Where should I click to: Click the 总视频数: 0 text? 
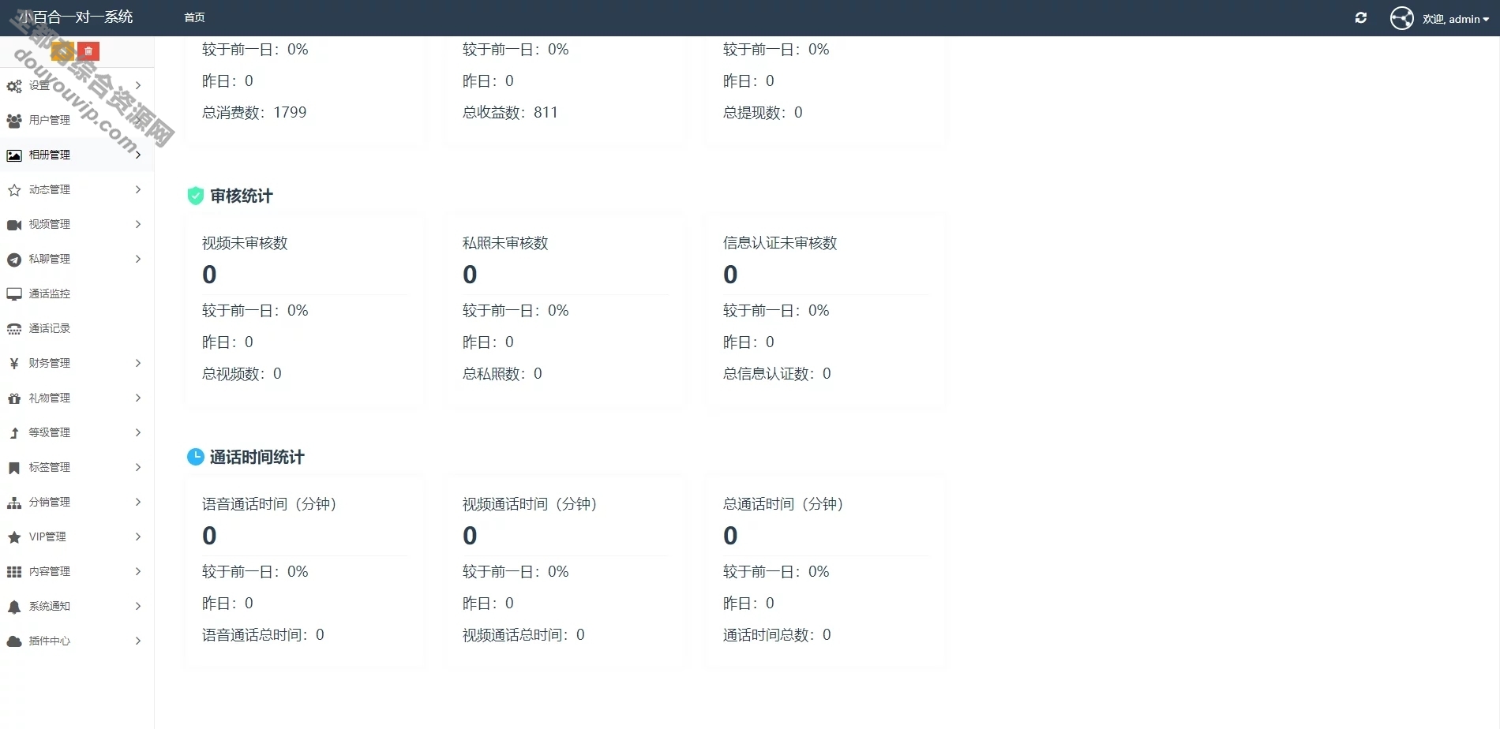click(x=242, y=374)
